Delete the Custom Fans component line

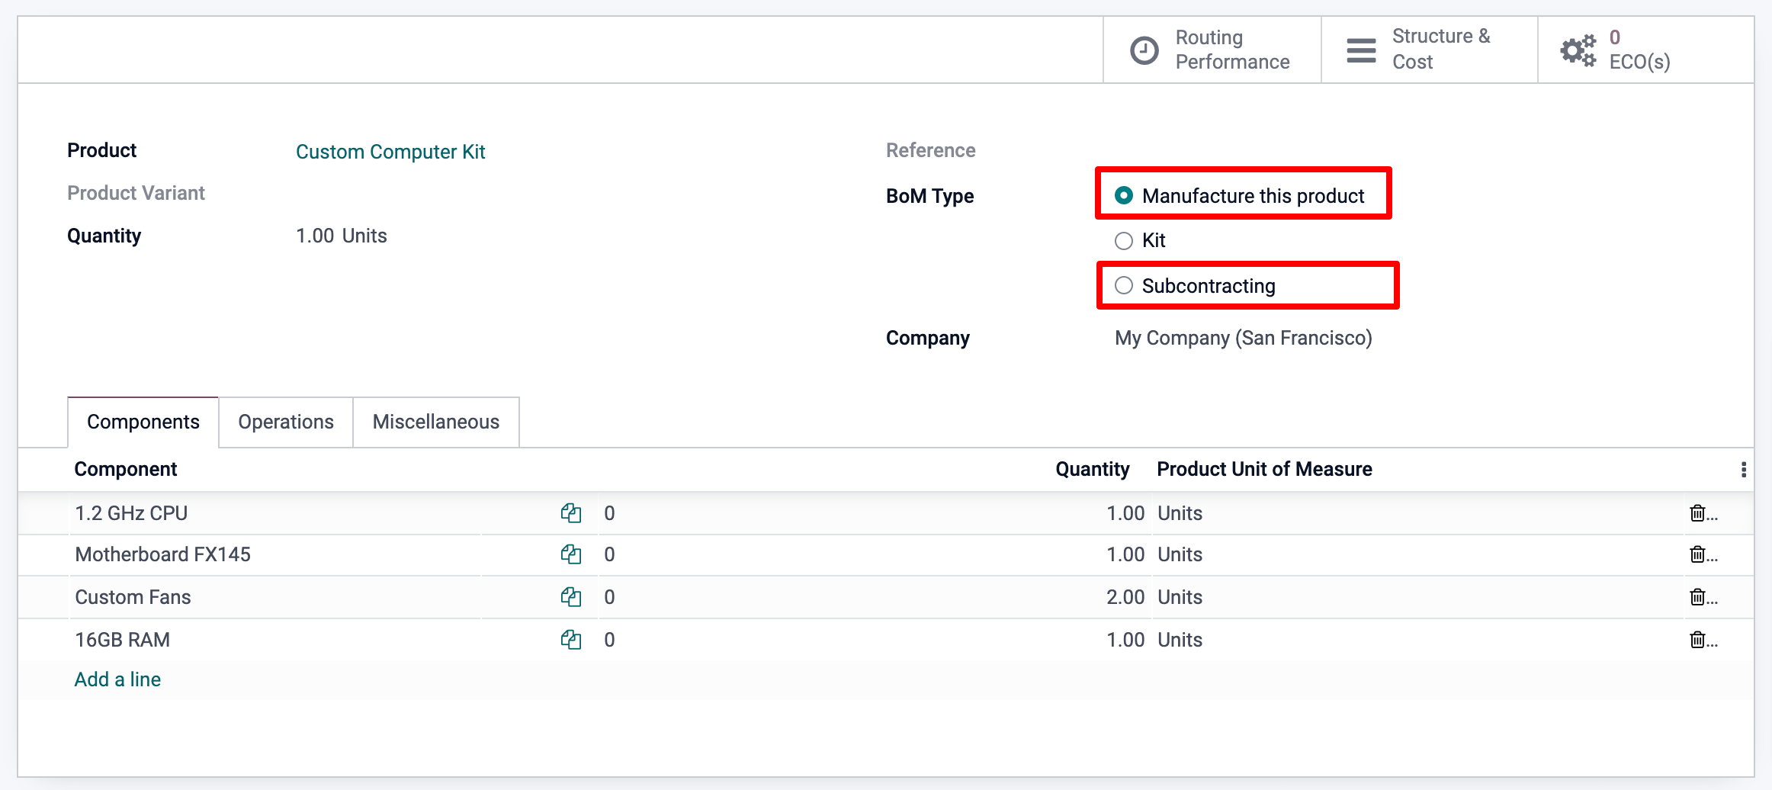tap(1697, 597)
